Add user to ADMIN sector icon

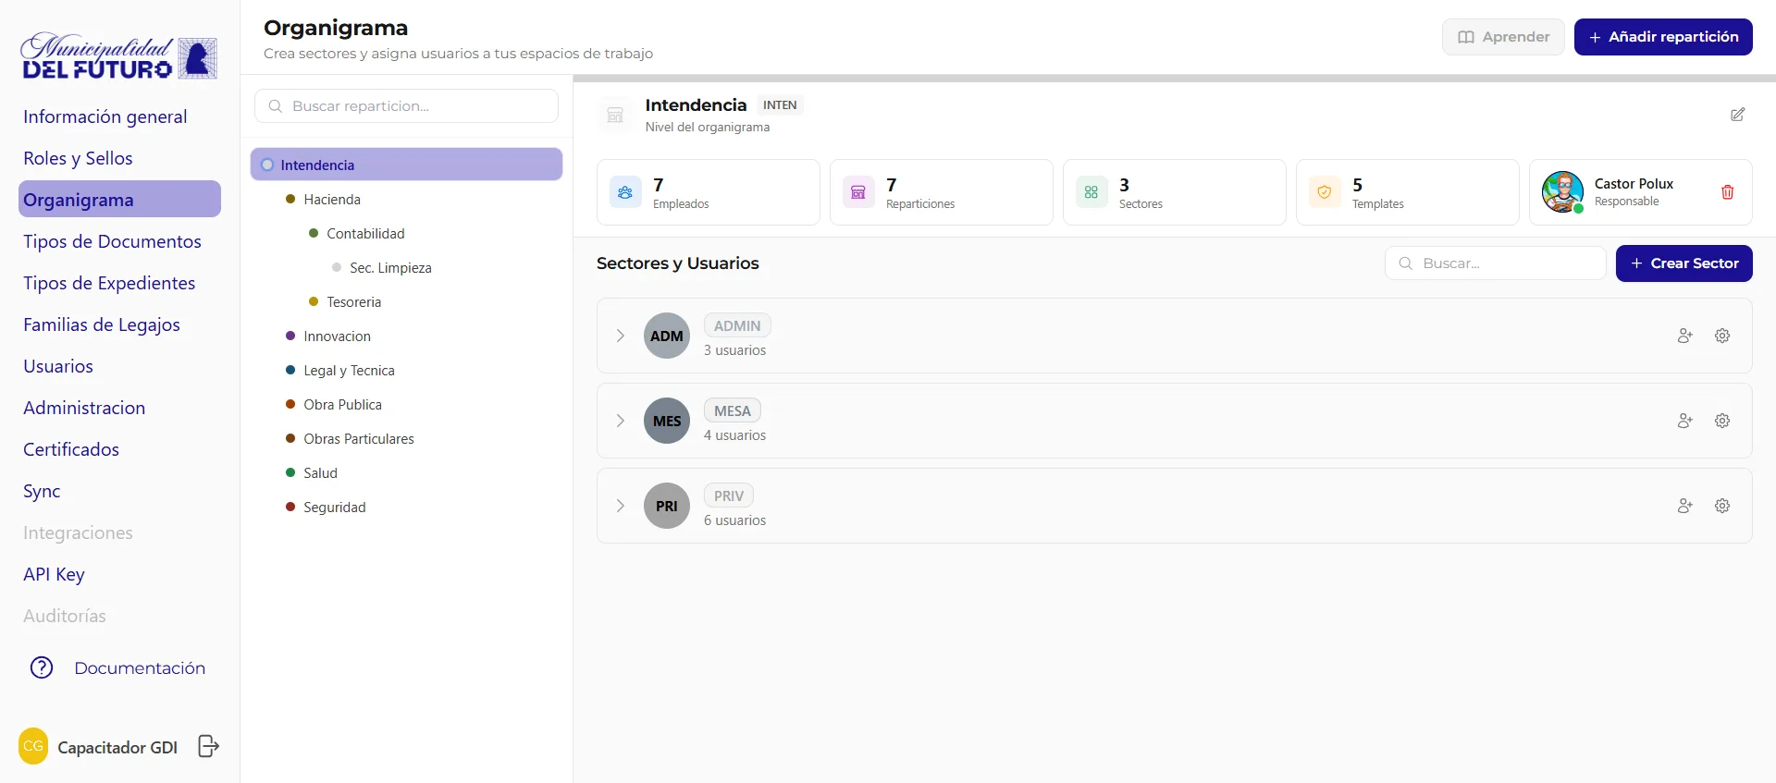click(1684, 336)
